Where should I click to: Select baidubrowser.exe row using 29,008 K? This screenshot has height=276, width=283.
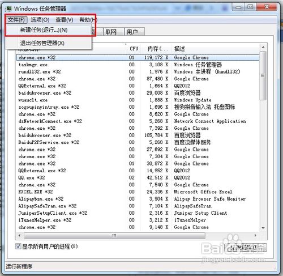[x=138, y=93]
